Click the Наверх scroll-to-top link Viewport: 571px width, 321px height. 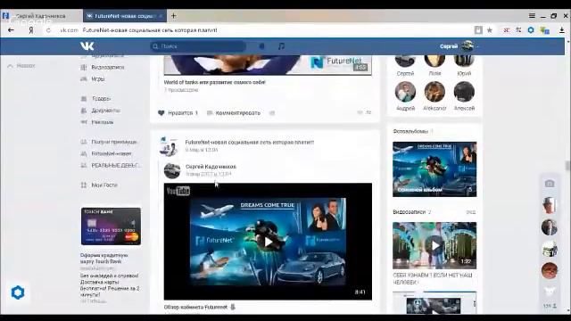21,66
